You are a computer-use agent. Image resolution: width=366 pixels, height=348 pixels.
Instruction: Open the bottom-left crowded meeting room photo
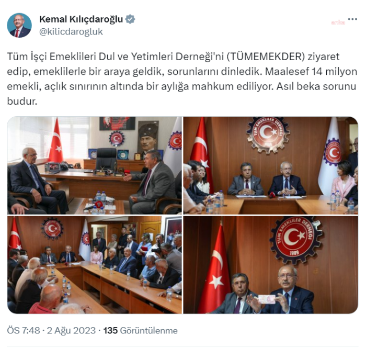95,265
